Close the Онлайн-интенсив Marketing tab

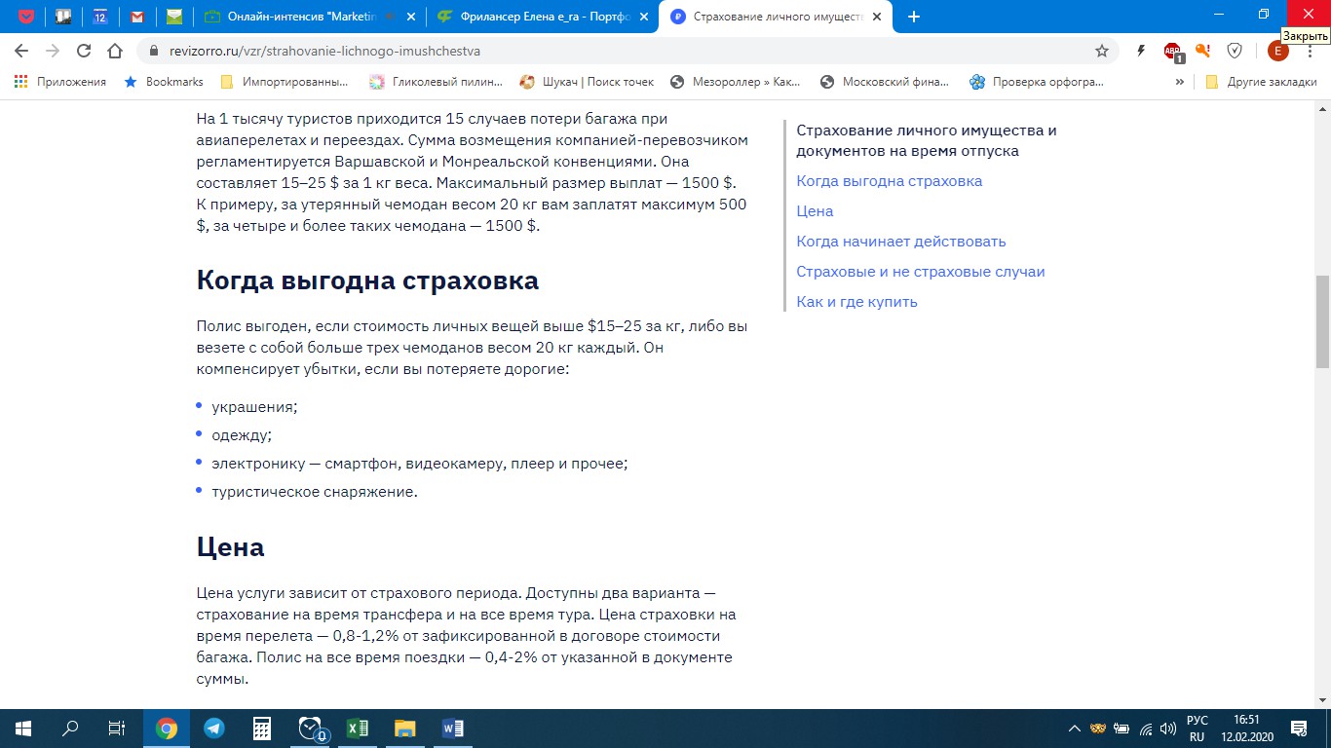(409, 17)
